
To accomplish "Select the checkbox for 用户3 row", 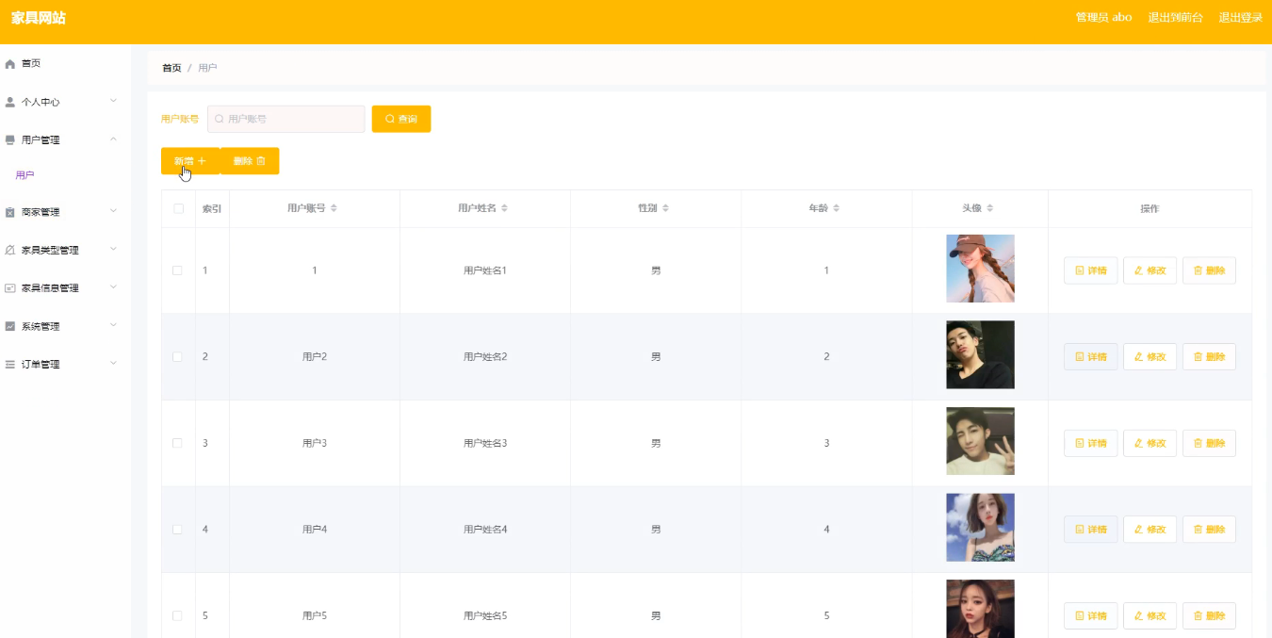I will [x=177, y=443].
